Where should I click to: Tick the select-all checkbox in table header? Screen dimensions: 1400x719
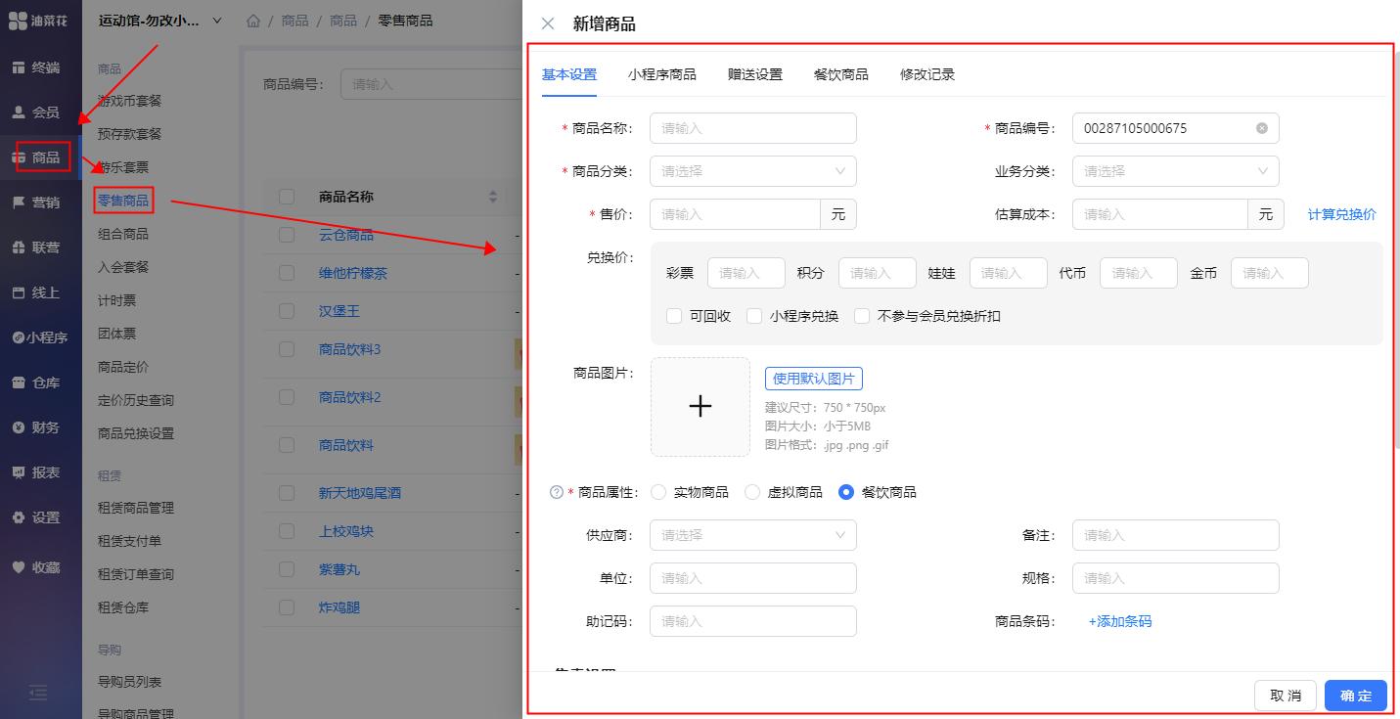(x=287, y=197)
